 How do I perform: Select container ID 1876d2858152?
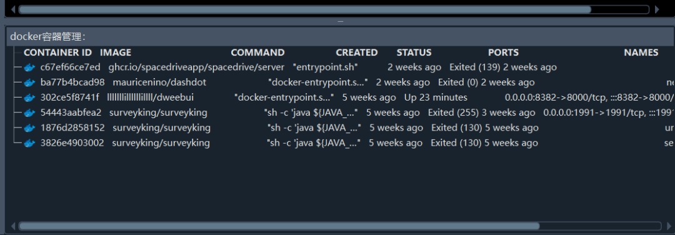[72, 128]
